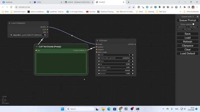
Task: Collapse the Load Checkpoint node via its title dot
Action: tap(10, 23)
